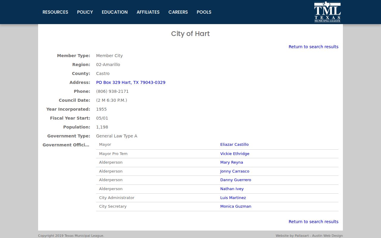Select the year incorporated value 1955
The height and width of the screenshot is (238, 381).
(102, 109)
